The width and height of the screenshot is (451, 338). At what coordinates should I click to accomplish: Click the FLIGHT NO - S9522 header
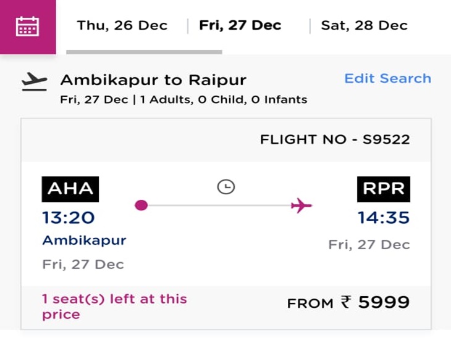point(334,139)
